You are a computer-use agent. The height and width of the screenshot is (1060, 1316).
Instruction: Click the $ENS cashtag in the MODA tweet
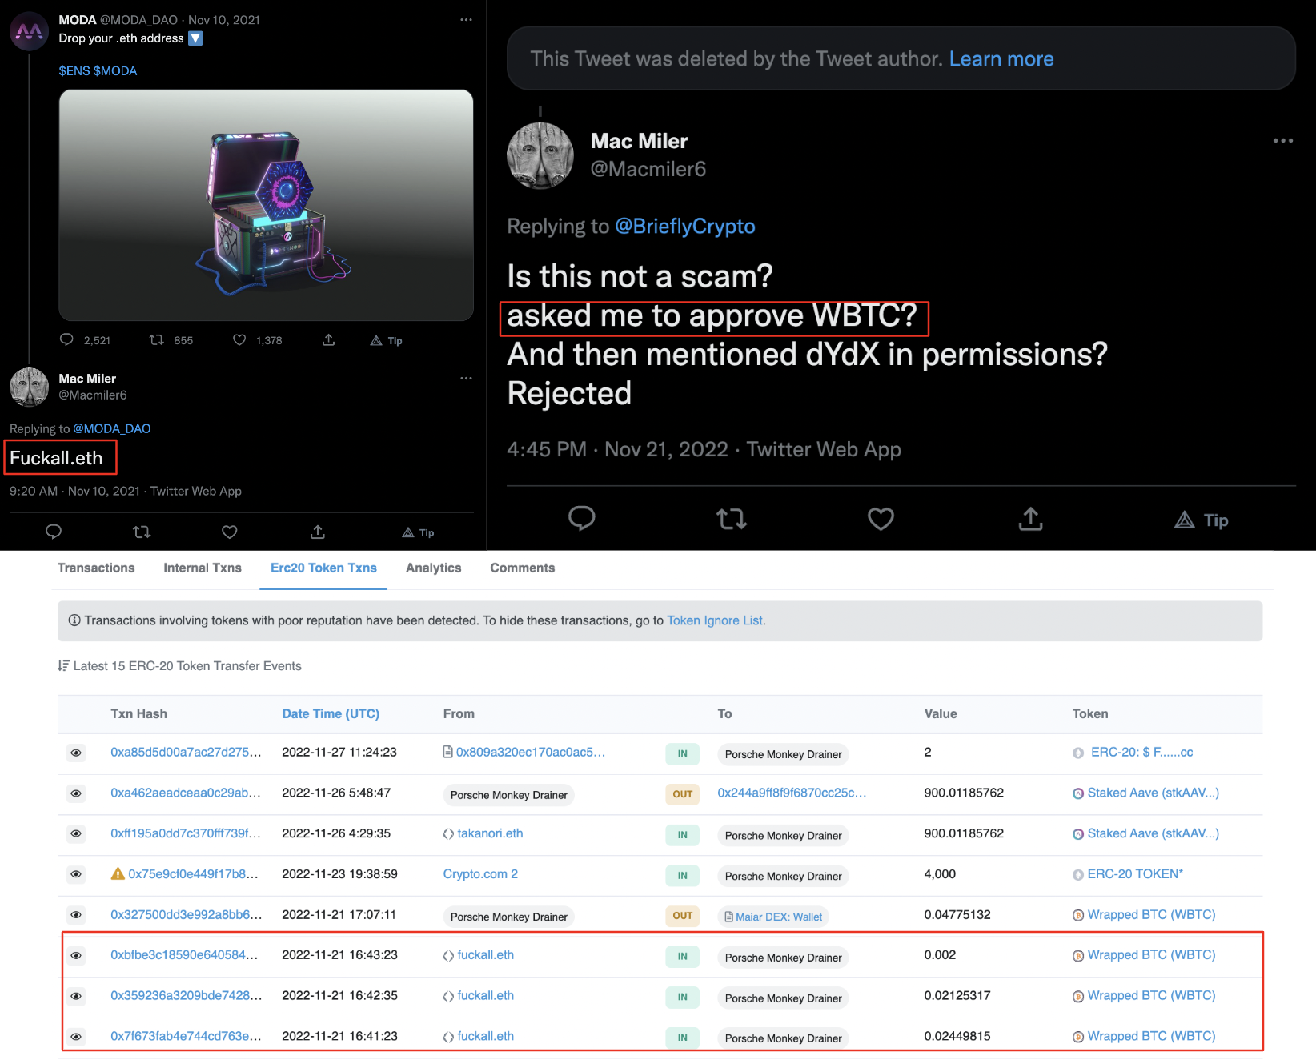(x=74, y=70)
